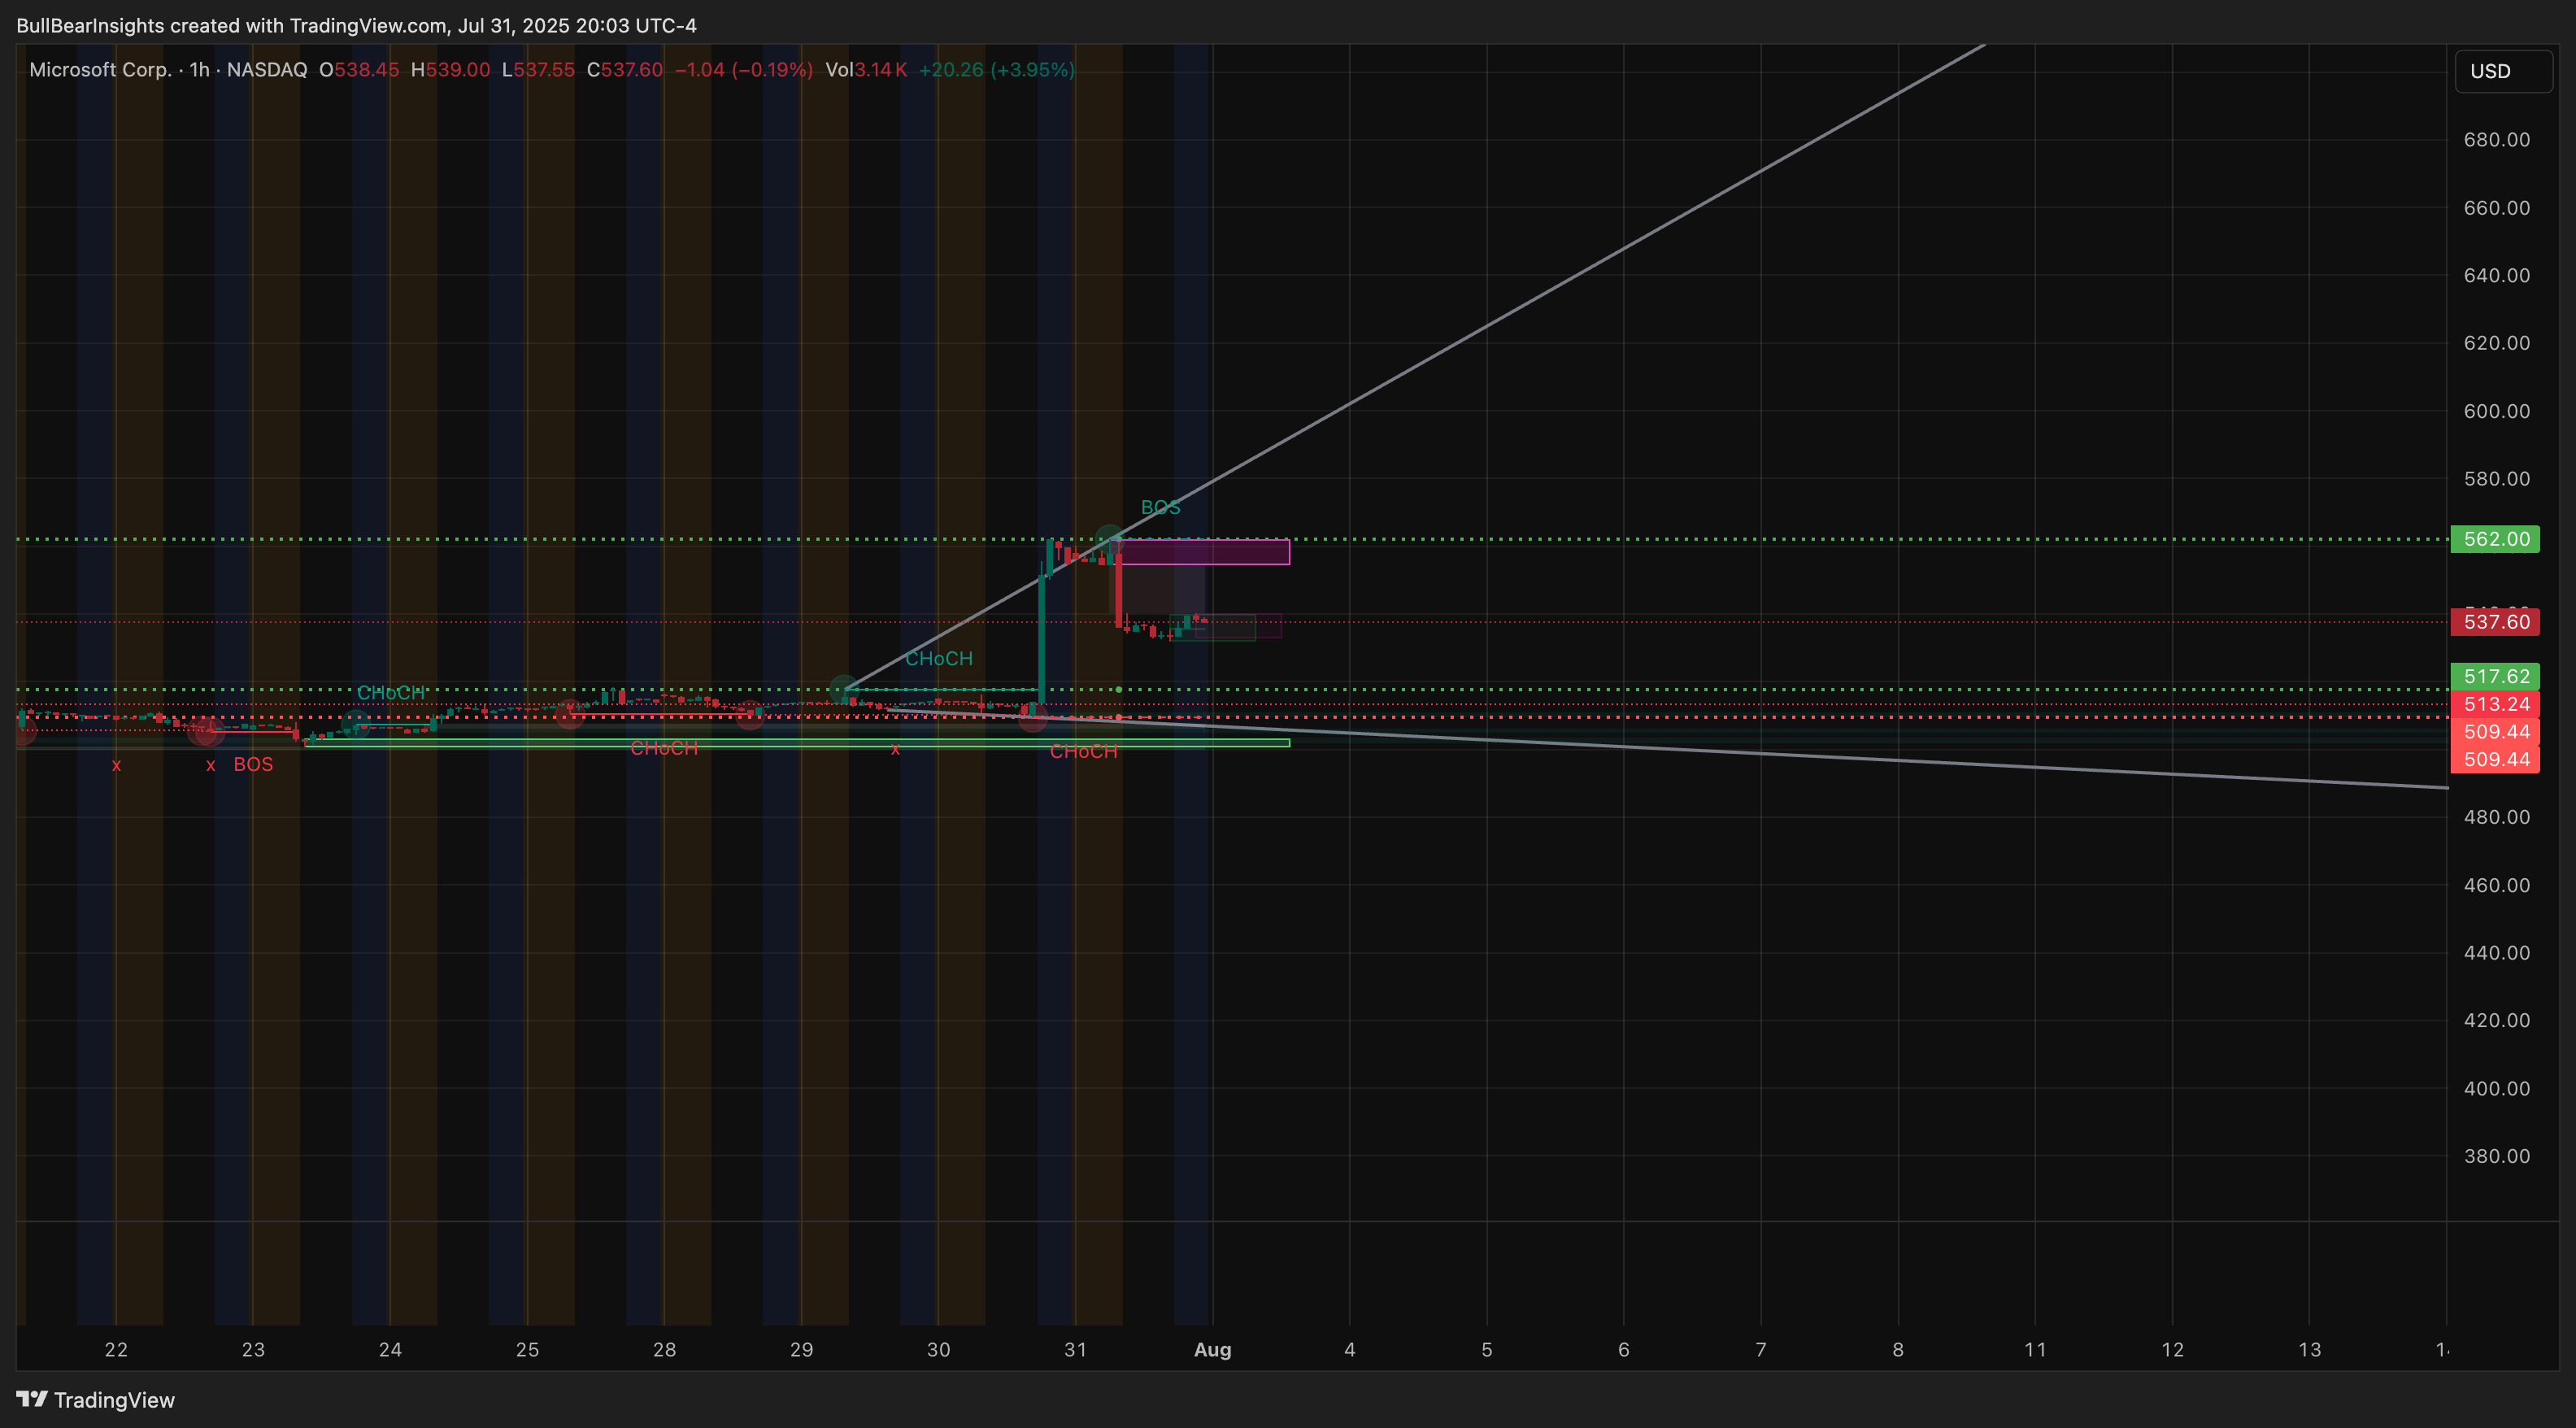Image resolution: width=2576 pixels, height=1428 pixels.
Task: Click 400.00 on the price axis
Action: point(2496,1088)
